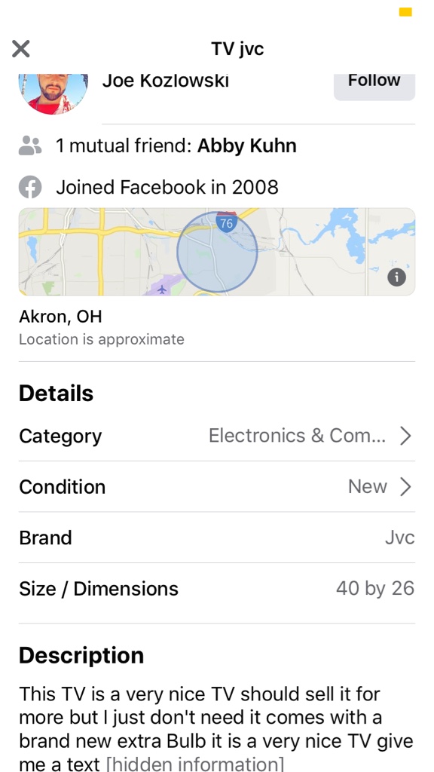Image resolution: width=434 pixels, height=772 pixels.
Task: Expand Category chevron arrow
Action: 405,436
